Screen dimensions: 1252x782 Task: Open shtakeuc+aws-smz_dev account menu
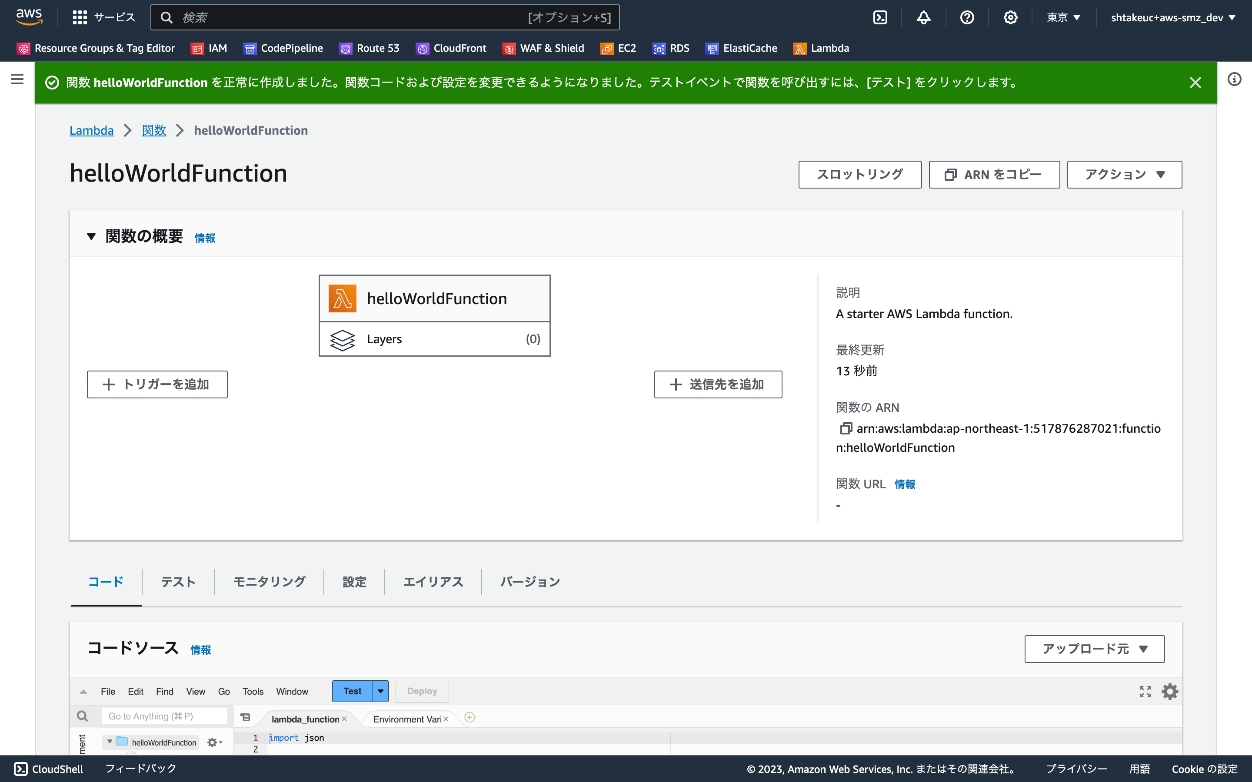click(1173, 17)
